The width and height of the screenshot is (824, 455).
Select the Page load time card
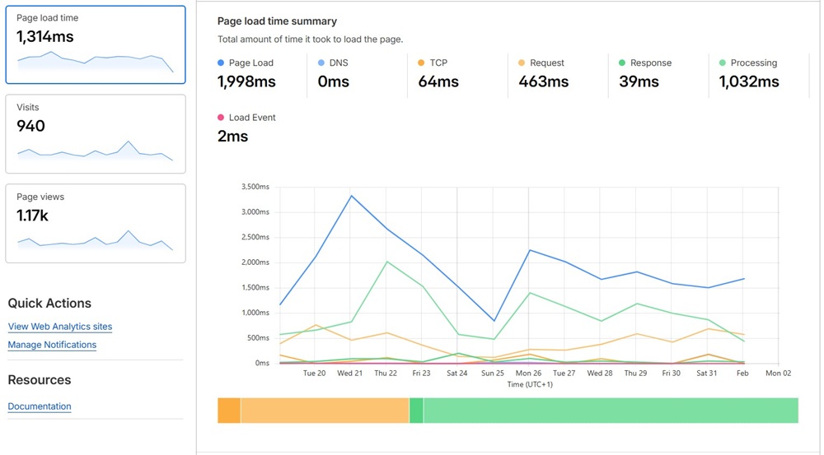(96, 44)
